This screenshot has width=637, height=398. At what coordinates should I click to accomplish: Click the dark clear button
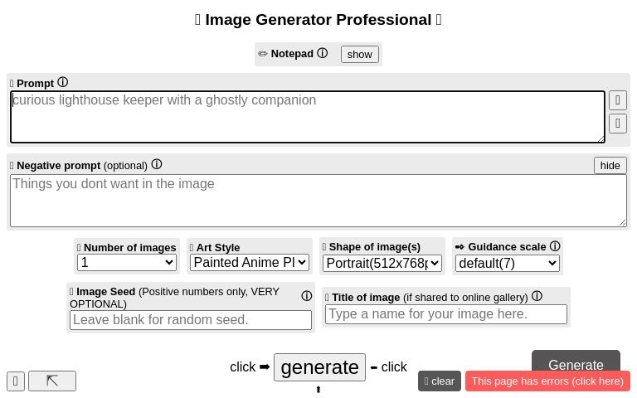[x=440, y=381]
